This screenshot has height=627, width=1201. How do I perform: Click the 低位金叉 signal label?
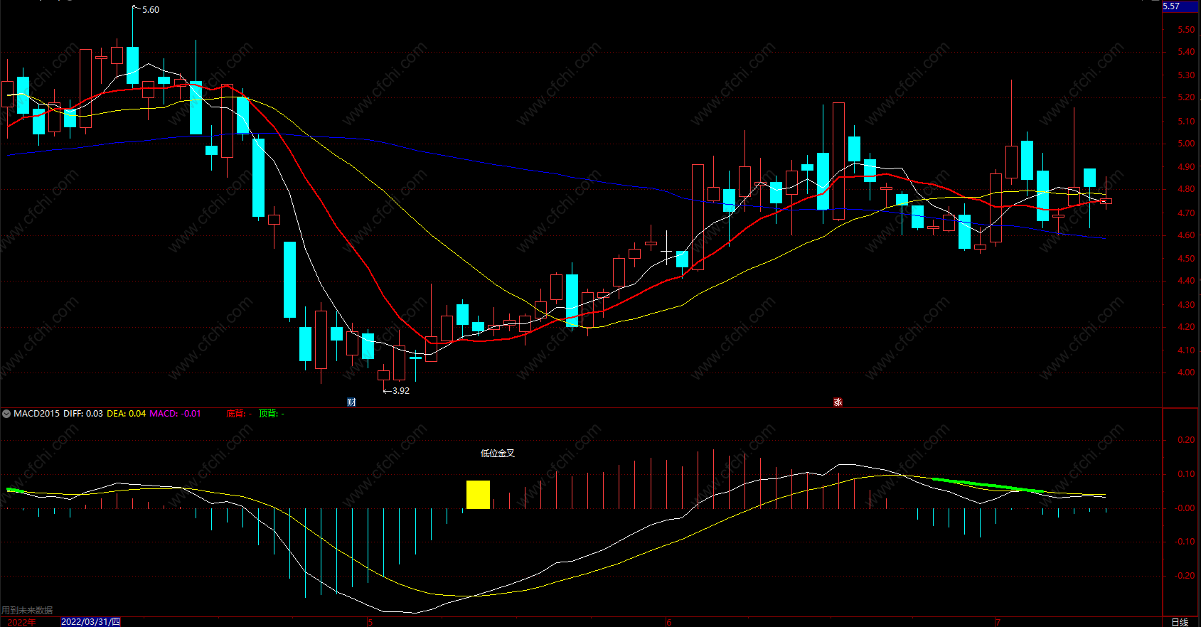coord(498,454)
